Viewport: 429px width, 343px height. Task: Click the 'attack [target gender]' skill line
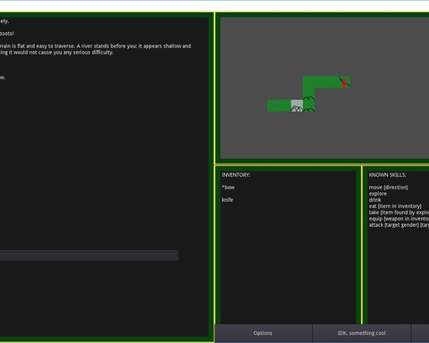[399, 225]
